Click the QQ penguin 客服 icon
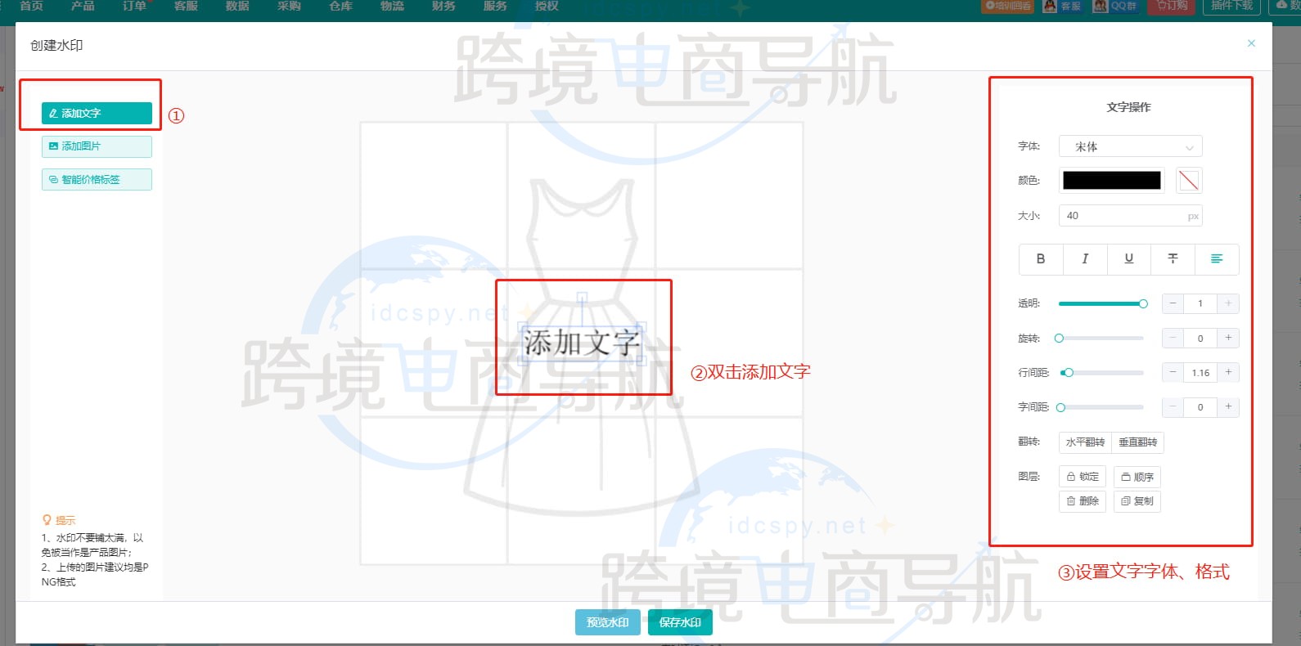Image resolution: width=1301 pixels, height=646 pixels. click(x=1062, y=6)
